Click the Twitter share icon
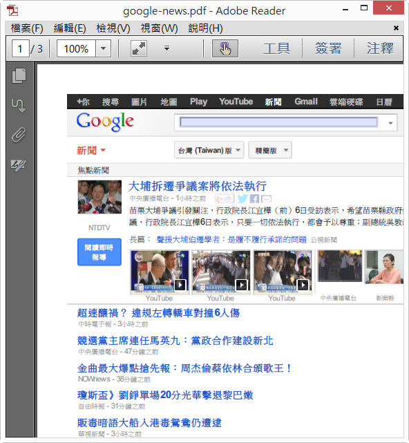Screen dimensions: 409x443 coord(242,198)
